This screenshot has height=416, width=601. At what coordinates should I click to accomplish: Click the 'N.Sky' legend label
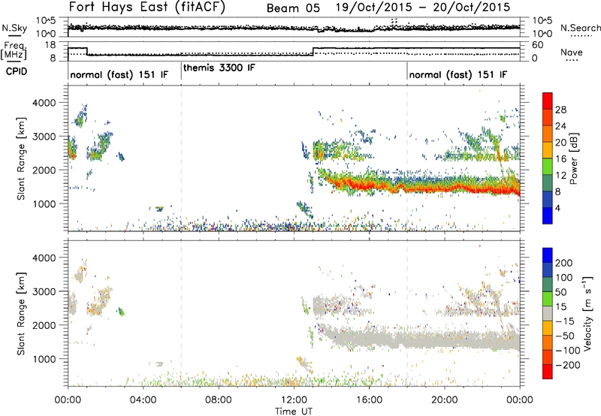(x=14, y=28)
